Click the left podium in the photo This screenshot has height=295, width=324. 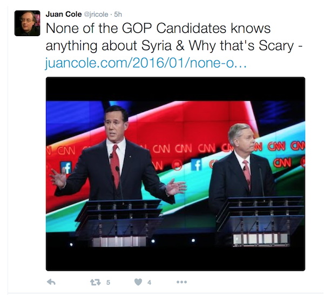(119, 223)
